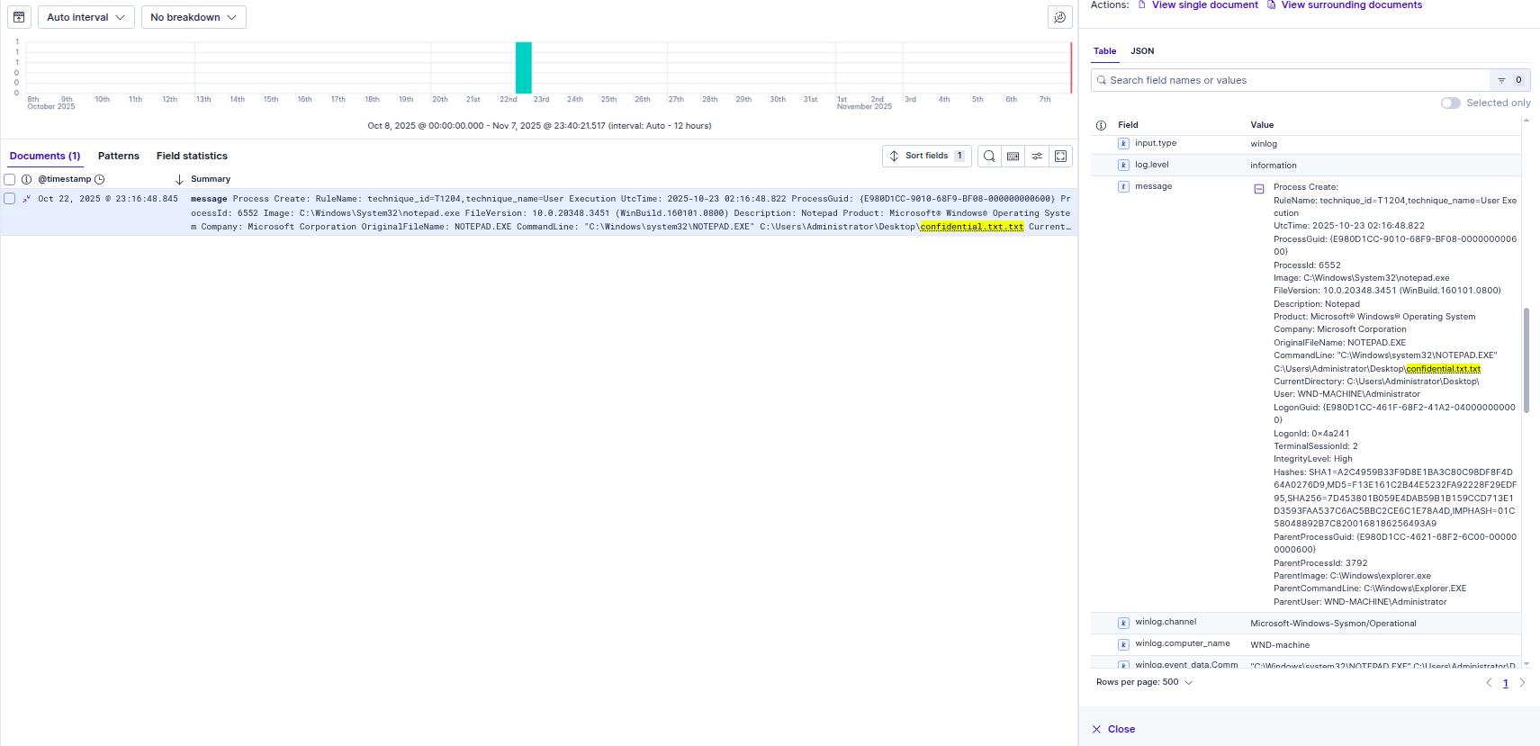Check the Oct 22 document row checkbox
This screenshot has width=1540, height=746.
(10, 199)
